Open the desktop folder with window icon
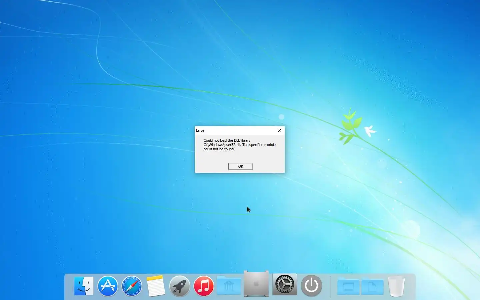Image resolution: width=480 pixels, height=300 pixels. coord(348,286)
